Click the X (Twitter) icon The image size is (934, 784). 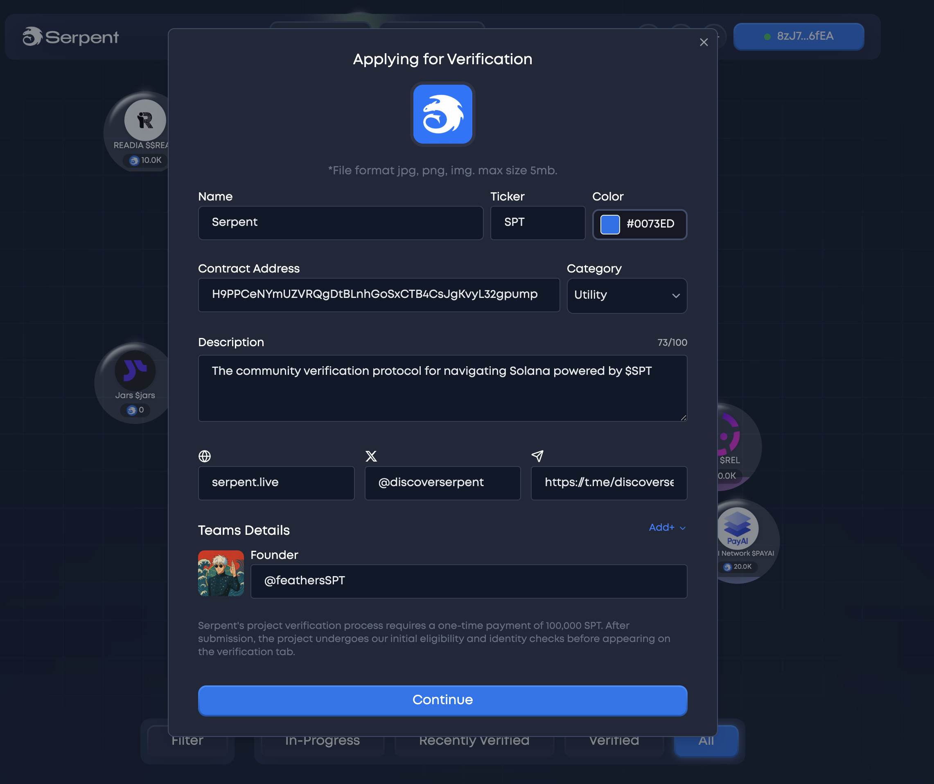pyautogui.click(x=371, y=456)
